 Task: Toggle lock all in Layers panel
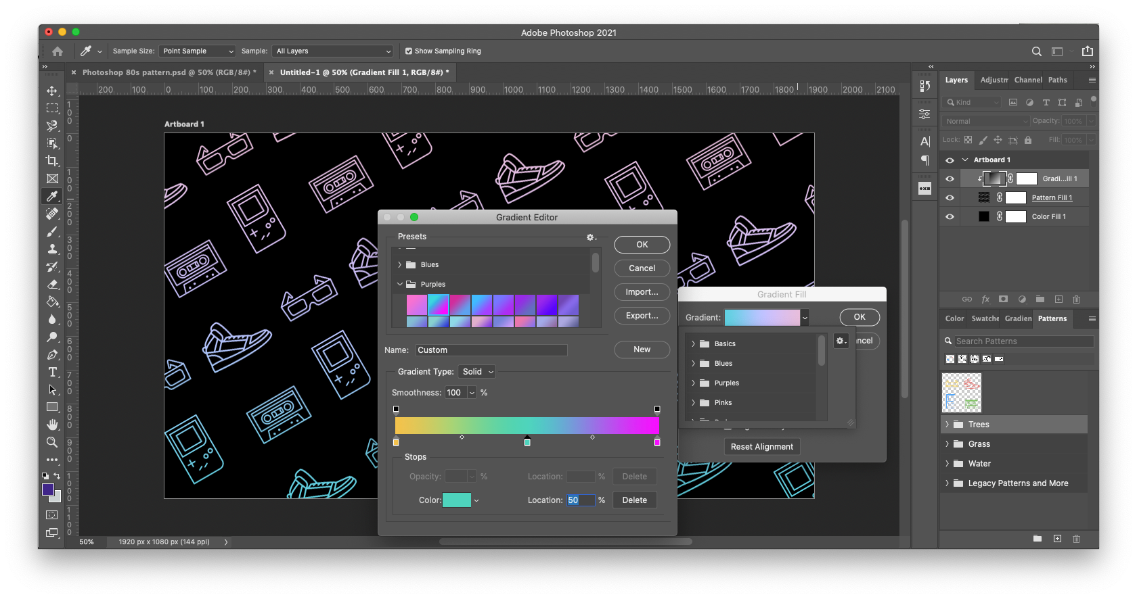(1028, 140)
